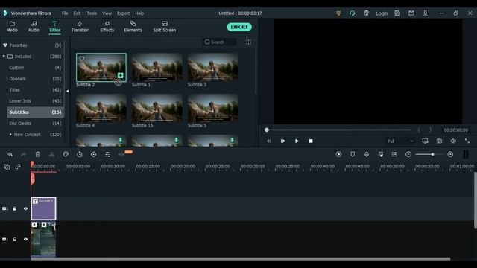Click the save project icon in title bar
The image size is (477, 268).
coord(397,13)
